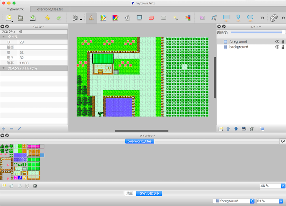Select the Insert Rectangle tool
The width and height of the screenshot is (286, 206).
pos(226,18)
